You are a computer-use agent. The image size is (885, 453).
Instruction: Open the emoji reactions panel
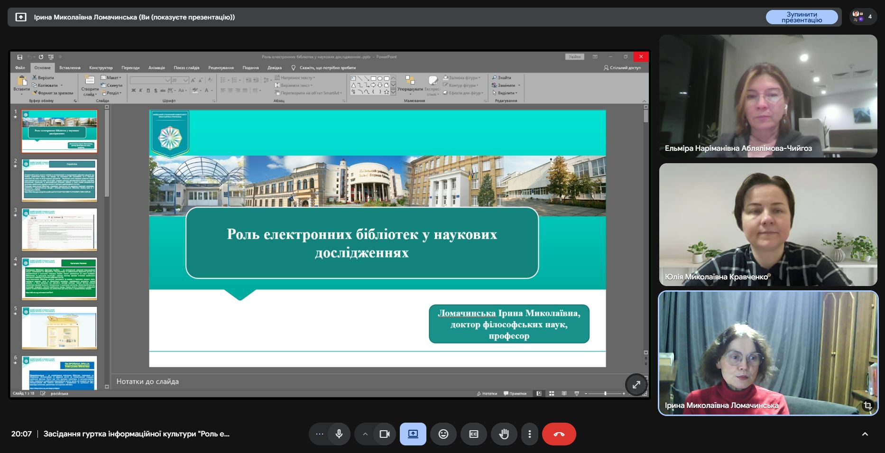pos(443,434)
